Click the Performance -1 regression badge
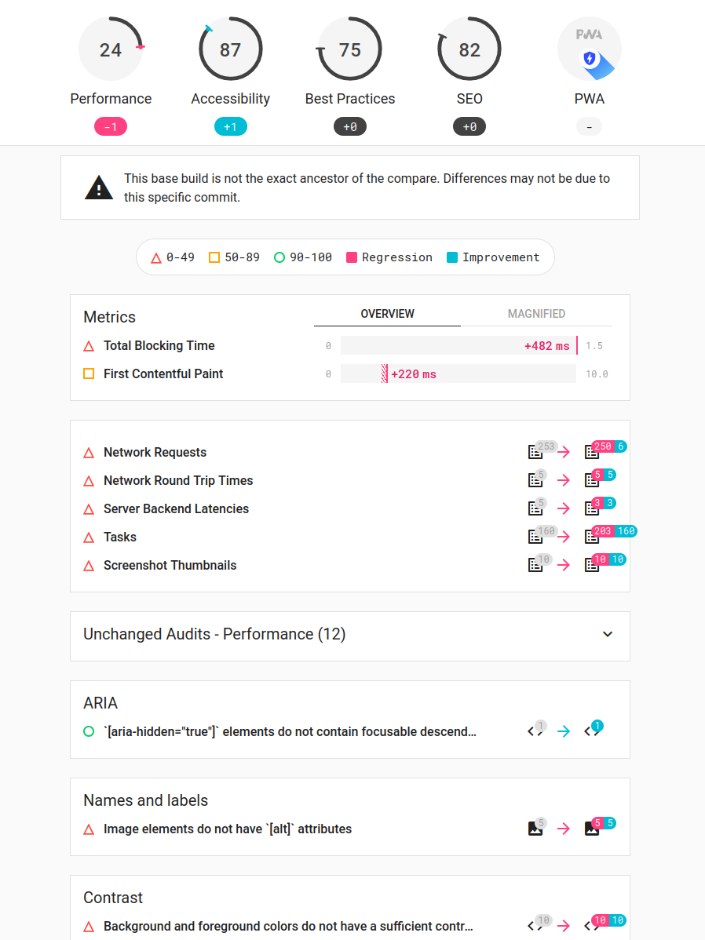705x940 pixels. click(x=111, y=126)
